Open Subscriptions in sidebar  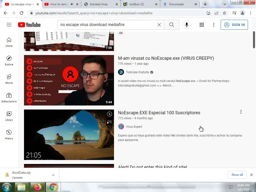[x=9, y=97]
